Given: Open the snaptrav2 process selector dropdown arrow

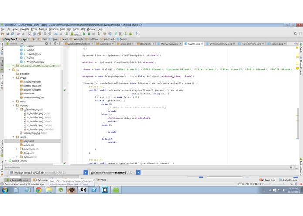Looking at the screenshot, I should [x=138, y=172].
